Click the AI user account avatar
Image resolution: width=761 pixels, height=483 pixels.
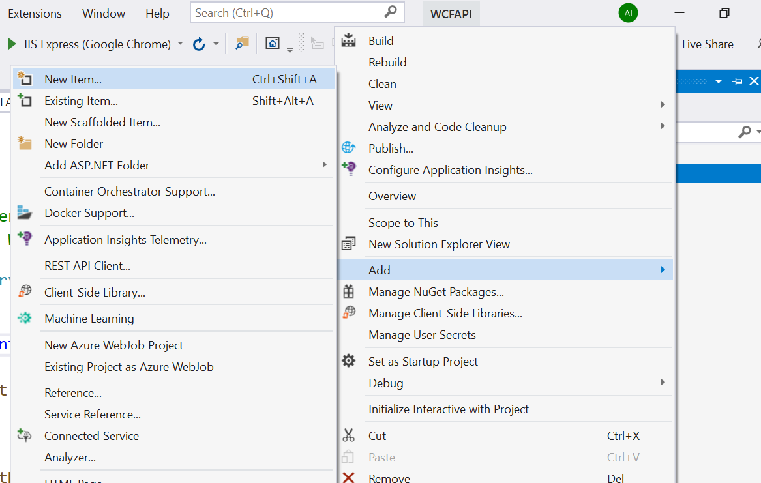[x=628, y=13]
